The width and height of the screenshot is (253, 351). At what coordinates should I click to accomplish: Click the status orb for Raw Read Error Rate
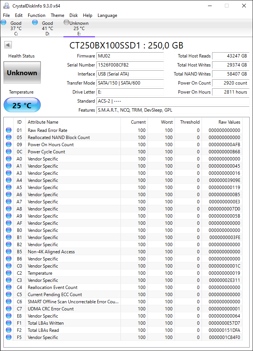[9, 130]
